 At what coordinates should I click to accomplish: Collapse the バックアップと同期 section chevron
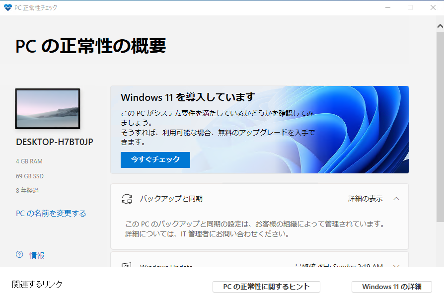click(396, 199)
